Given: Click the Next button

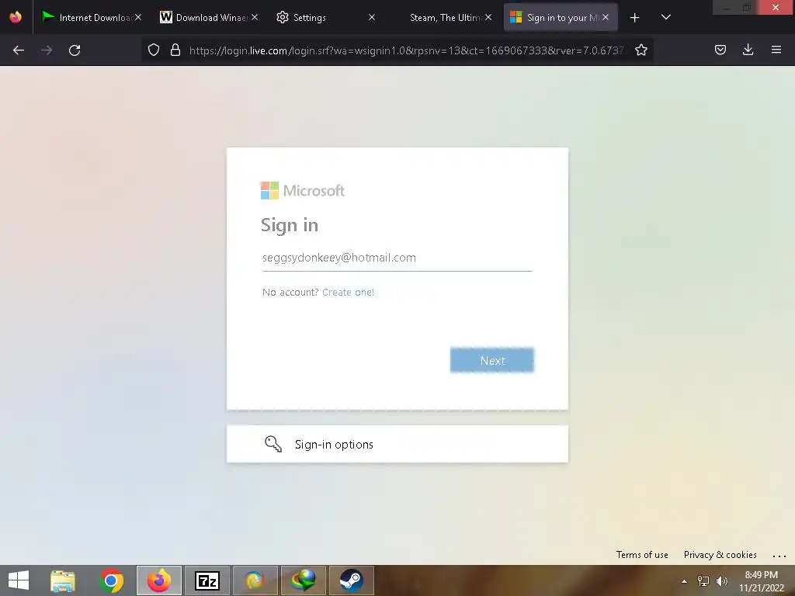Looking at the screenshot, I should 491,360.
